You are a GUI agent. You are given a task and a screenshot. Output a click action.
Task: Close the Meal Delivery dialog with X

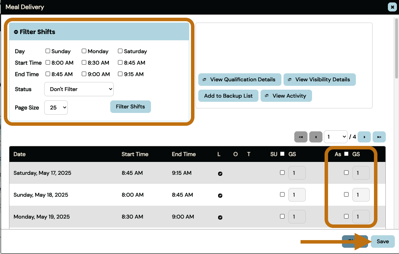(392, 7)
